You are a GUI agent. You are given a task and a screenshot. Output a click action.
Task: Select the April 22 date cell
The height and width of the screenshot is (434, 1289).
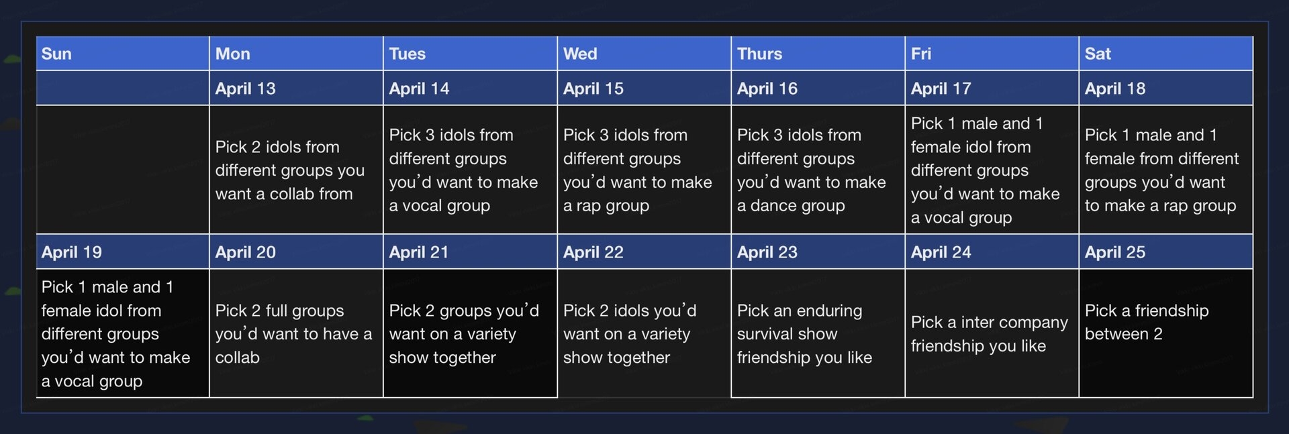644,252
